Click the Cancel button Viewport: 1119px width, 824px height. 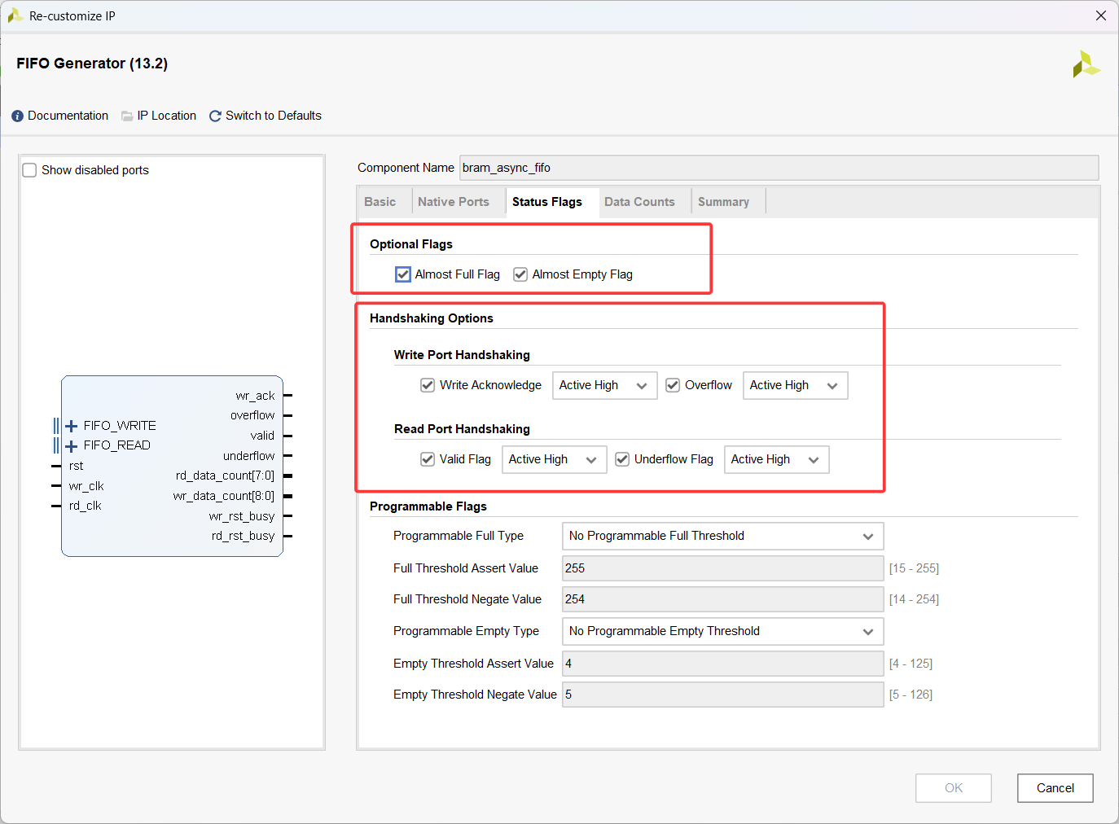pos(1055,788)
